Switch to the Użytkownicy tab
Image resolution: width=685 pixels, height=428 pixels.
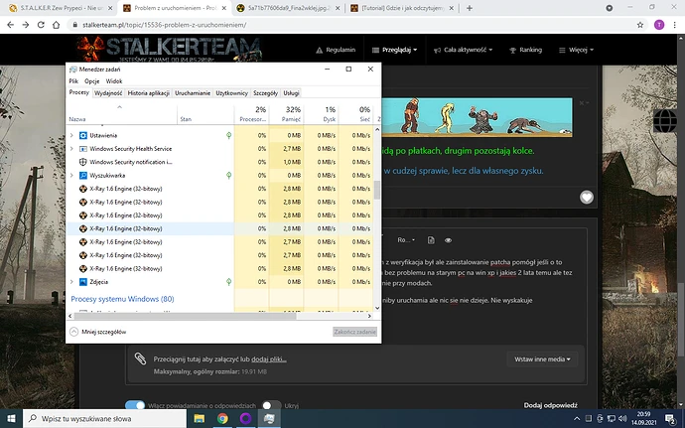[232, 93]
